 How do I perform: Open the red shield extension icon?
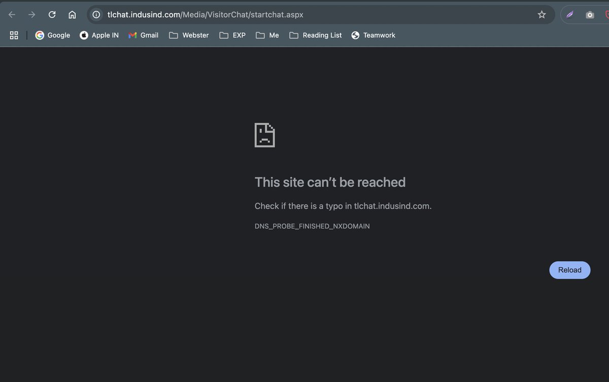coord(606,15)
